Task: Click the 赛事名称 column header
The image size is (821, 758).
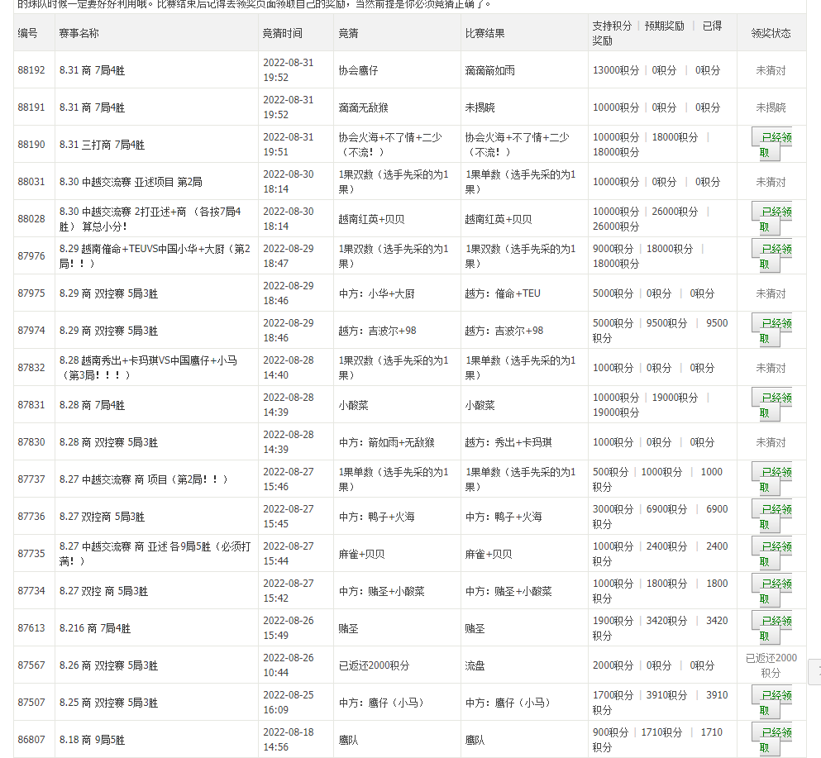Action: coord(79,33)
